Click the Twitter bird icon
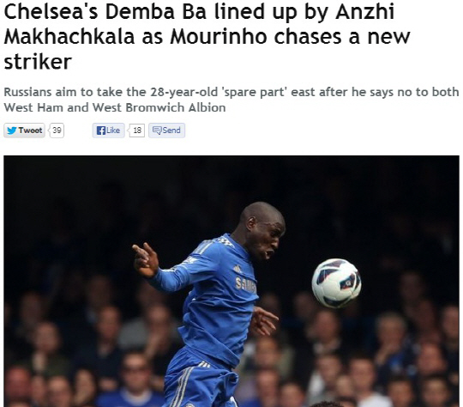 [x=11, y=131]
